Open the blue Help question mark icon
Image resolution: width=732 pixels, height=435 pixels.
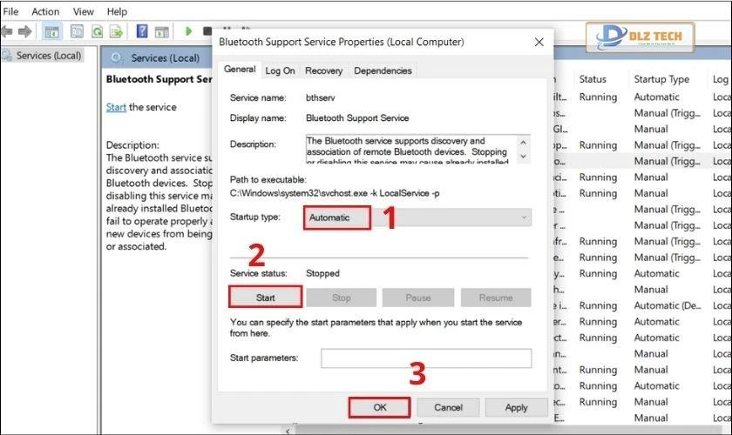[x=142, y=31]
